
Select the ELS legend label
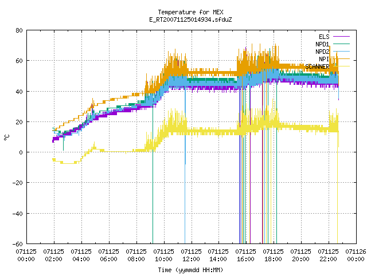(324, 37)
